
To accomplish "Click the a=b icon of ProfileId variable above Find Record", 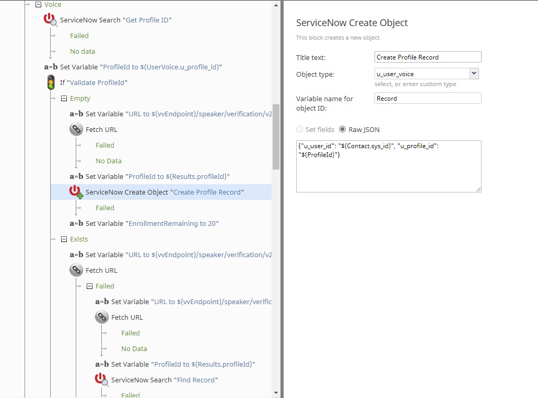I will tap(102, 364).
